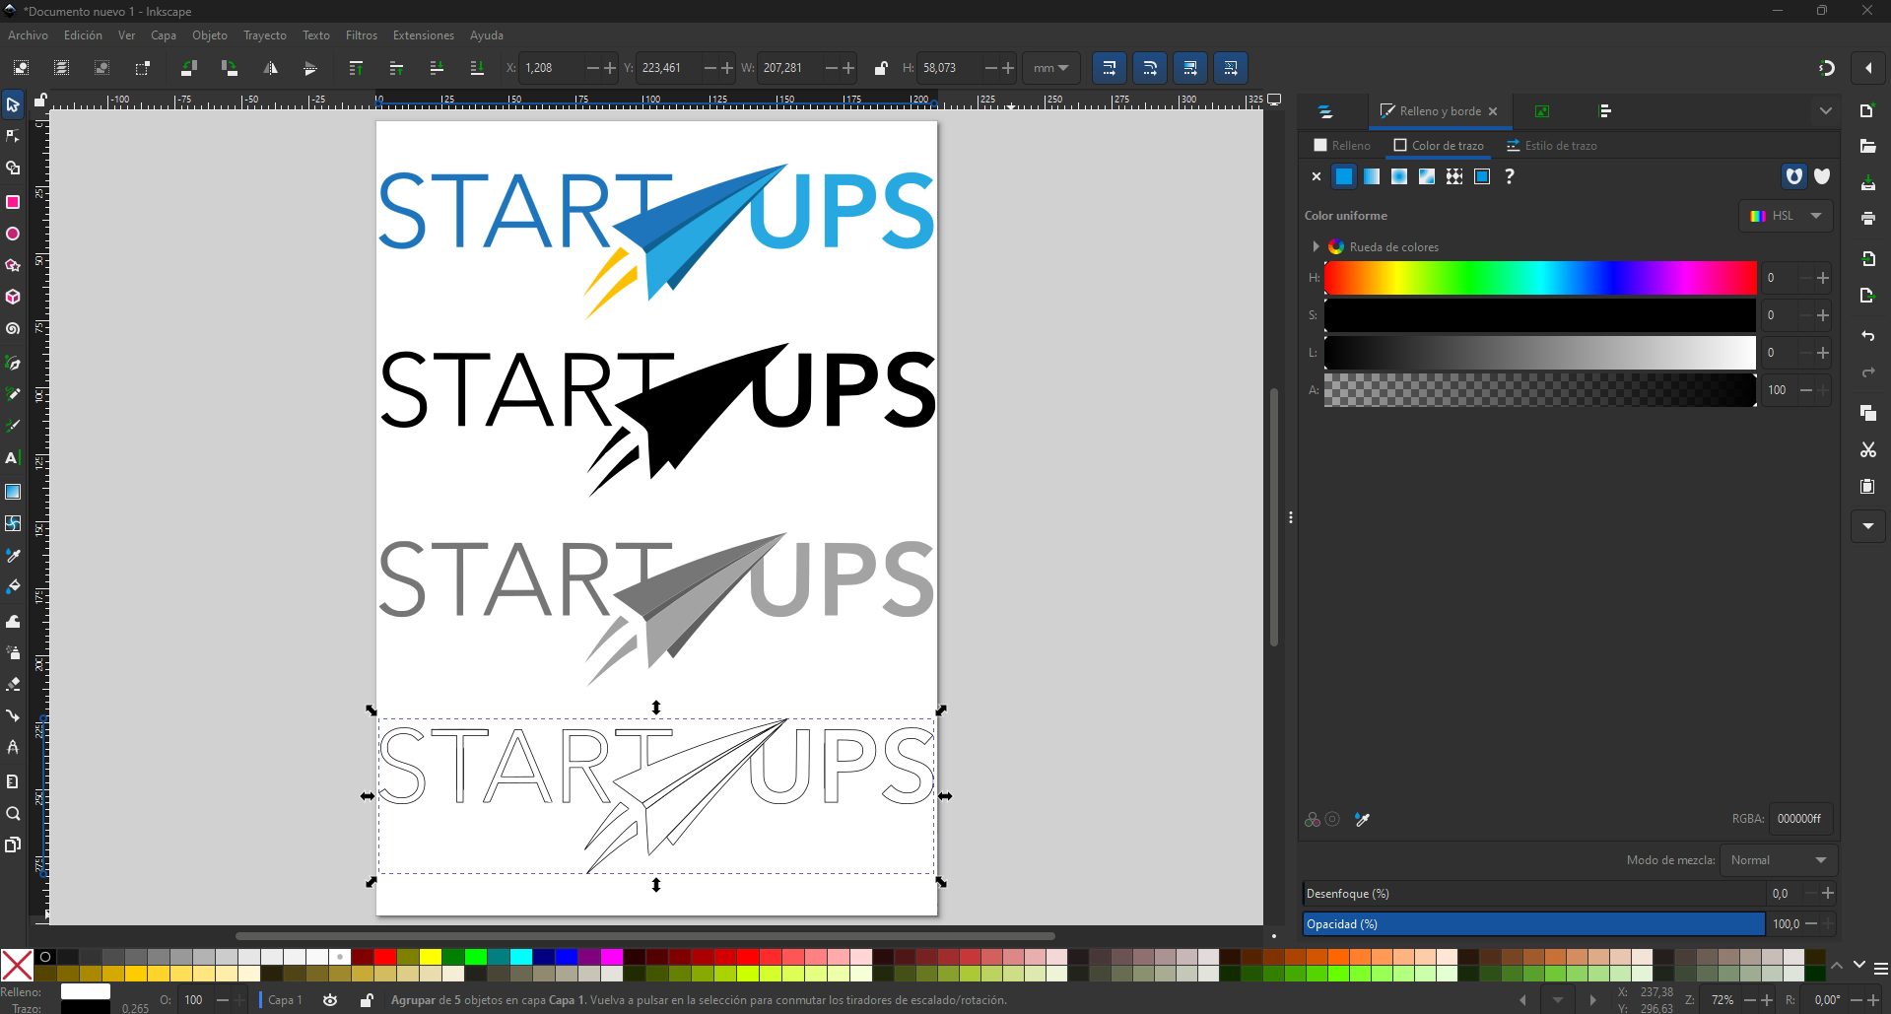
Task: Set stroke paint to radial gradient
Action: (x=1400, y=176)
